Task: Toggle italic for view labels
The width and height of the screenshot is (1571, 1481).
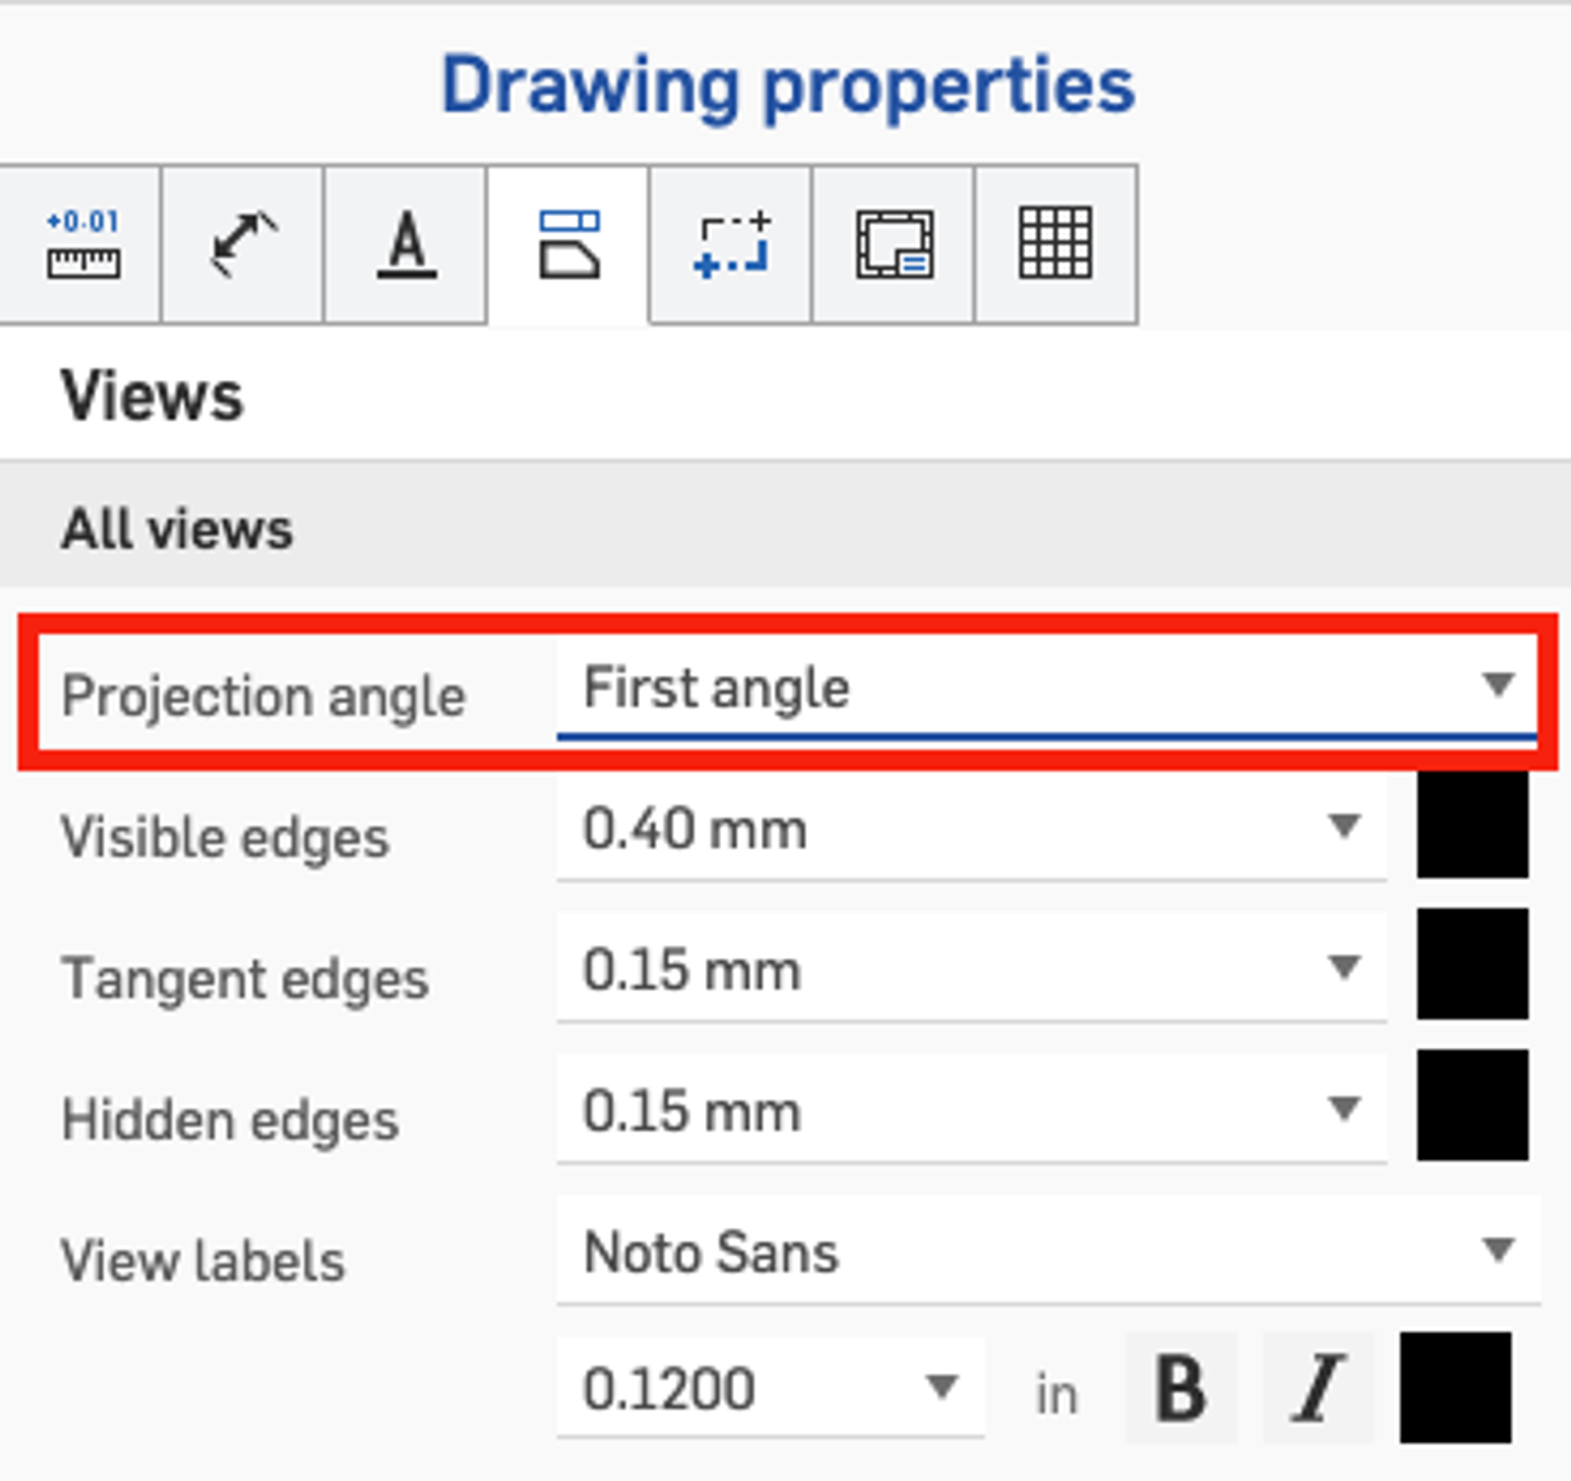Action: coord(1317,1388)
